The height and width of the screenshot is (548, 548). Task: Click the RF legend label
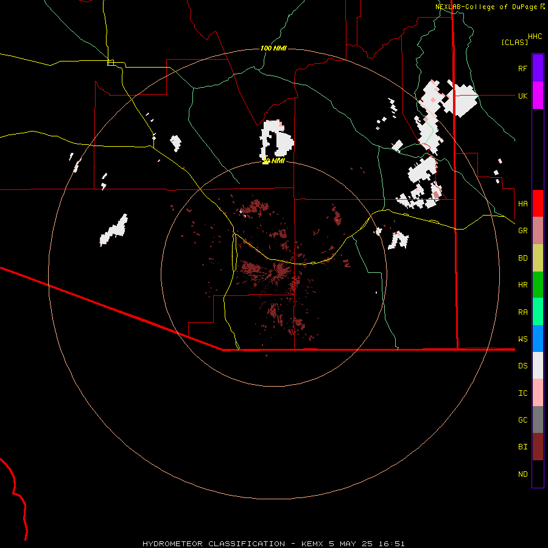(x=522, y=68)
